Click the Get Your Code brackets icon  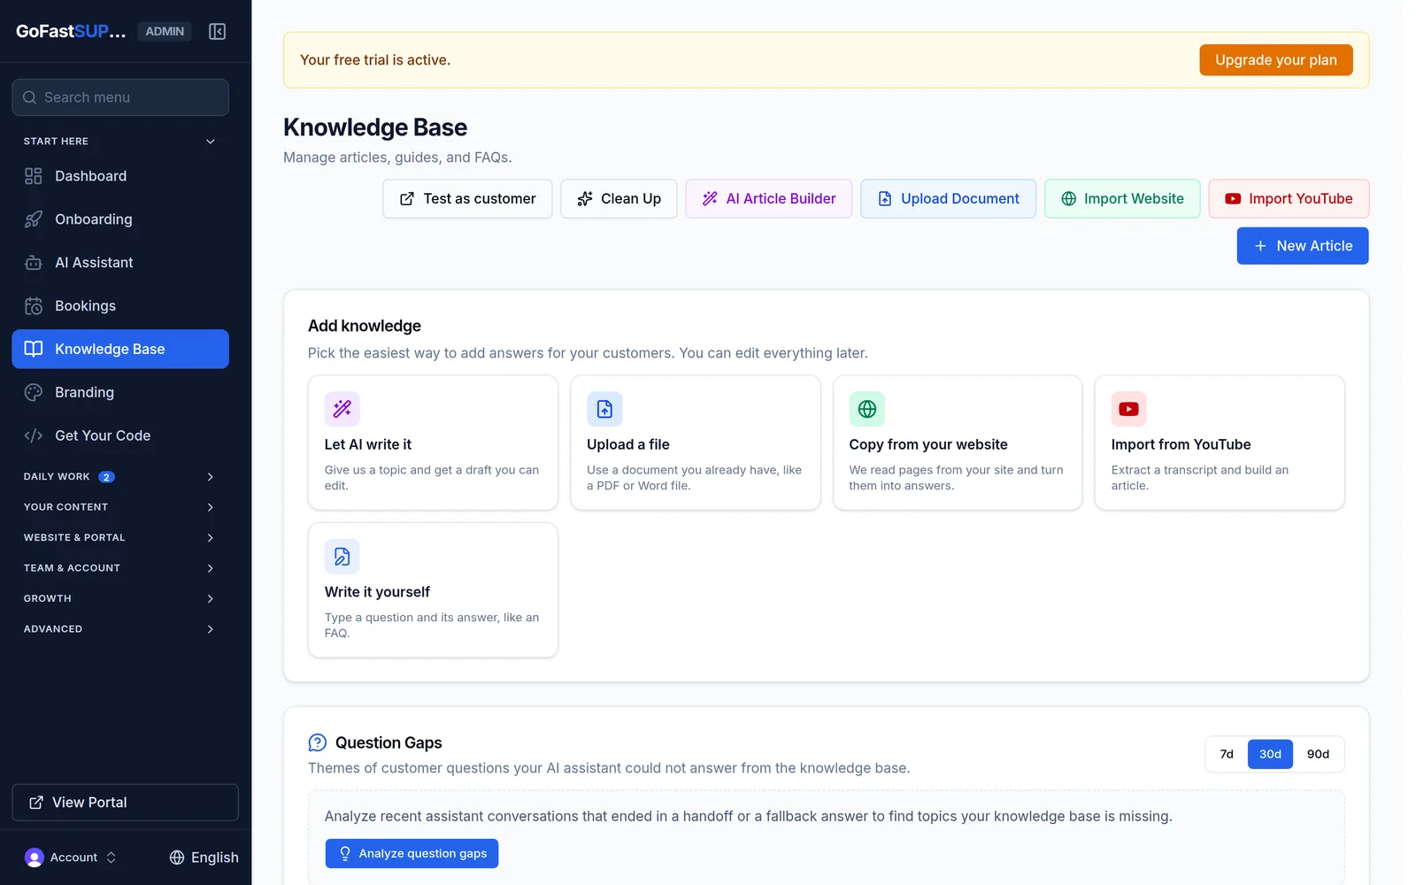click(34, 435)
